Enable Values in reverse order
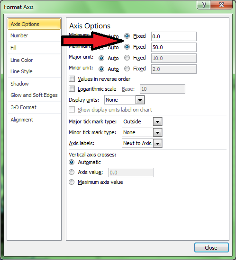 tap(72, 79)
